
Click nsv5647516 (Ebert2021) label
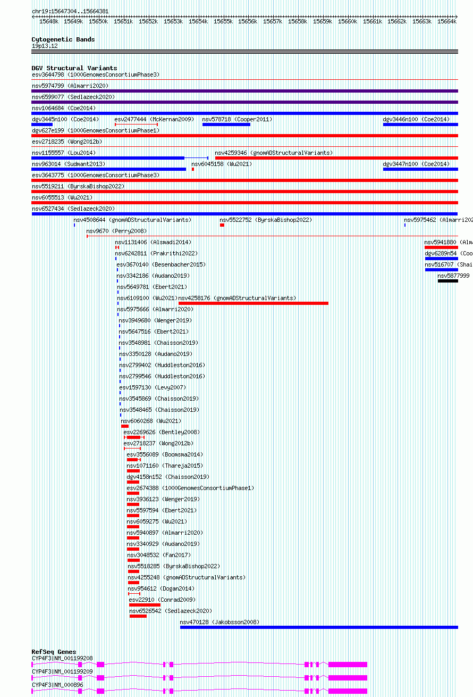tap(154, 331)
